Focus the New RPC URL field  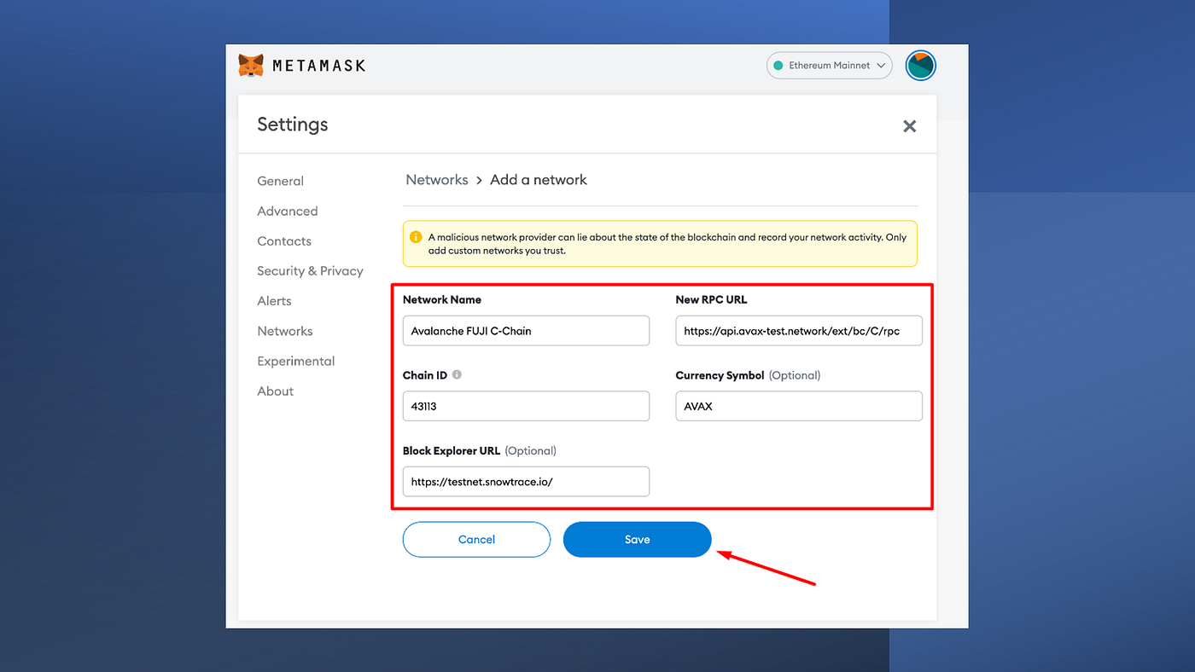(x=799, y=331)
